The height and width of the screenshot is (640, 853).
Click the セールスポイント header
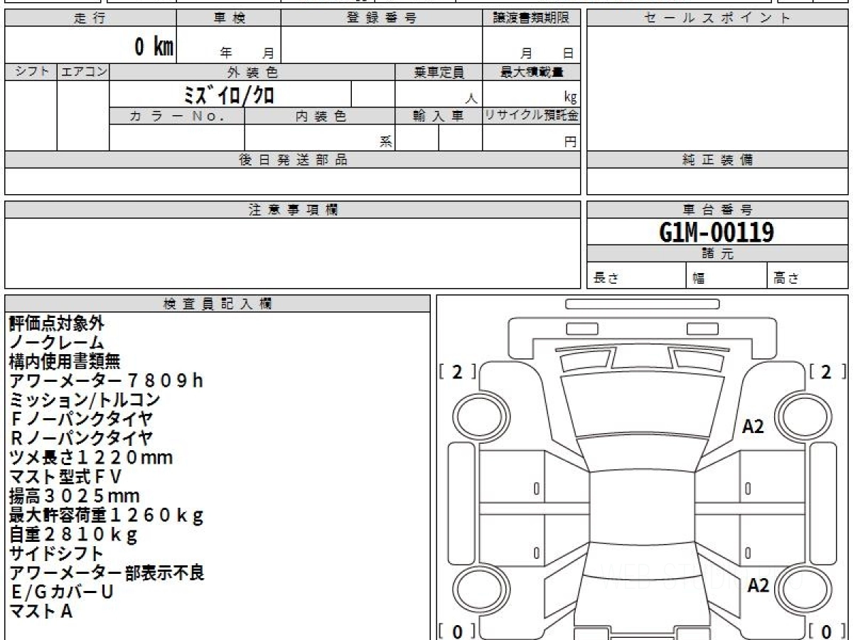click(x=717, y=18)
